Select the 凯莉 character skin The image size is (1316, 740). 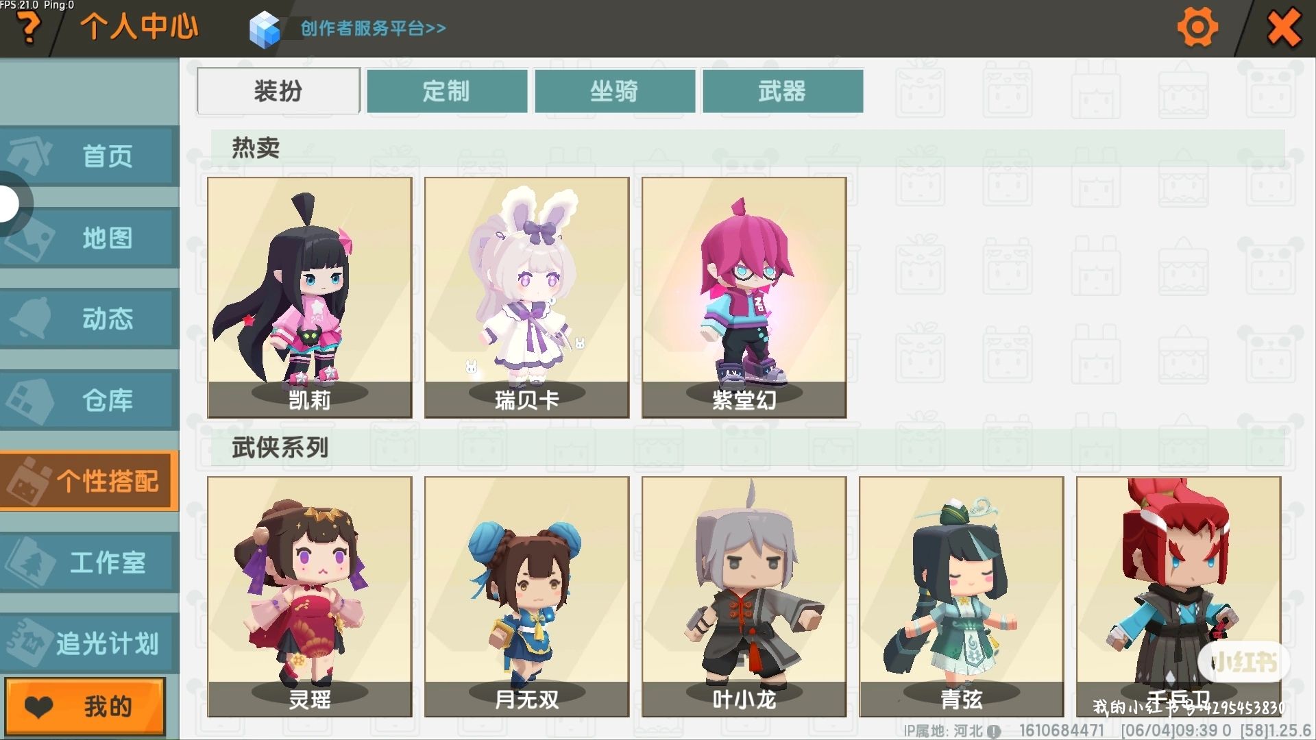click(310, 297)
